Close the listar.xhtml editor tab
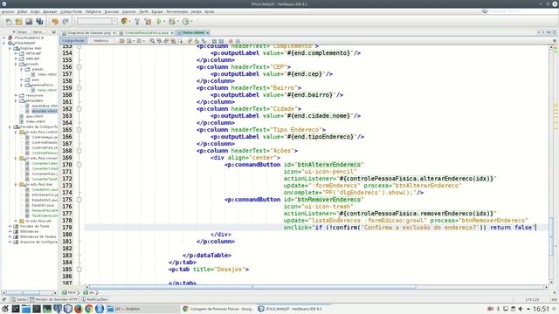This screenshot has height=314, width=559. [208, 33]
